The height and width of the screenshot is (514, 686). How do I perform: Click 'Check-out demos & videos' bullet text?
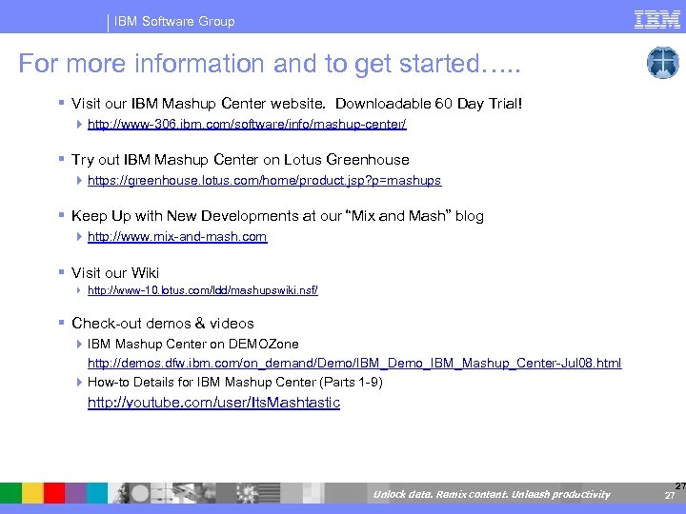(163, 323)
